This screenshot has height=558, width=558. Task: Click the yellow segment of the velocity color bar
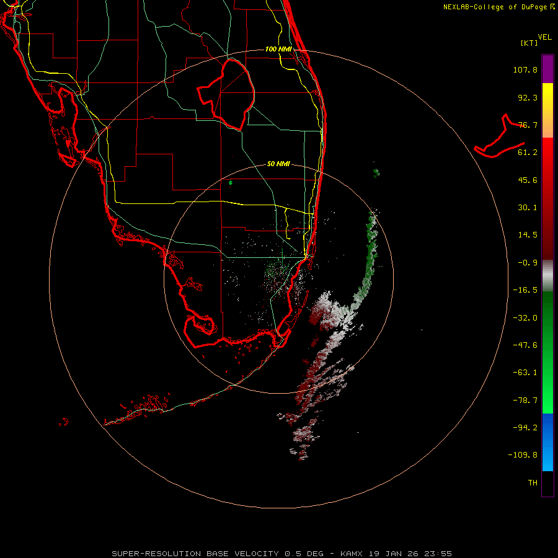click(547, 110)
